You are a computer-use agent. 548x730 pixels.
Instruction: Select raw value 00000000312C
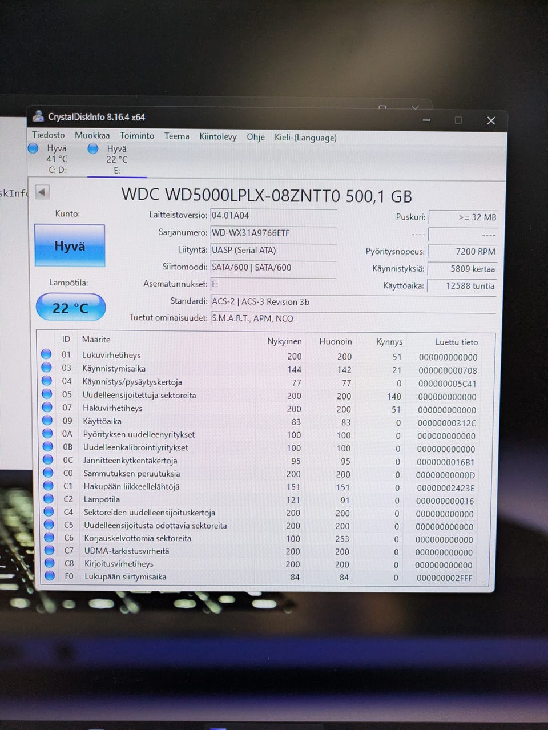click(x=446, y=423)
